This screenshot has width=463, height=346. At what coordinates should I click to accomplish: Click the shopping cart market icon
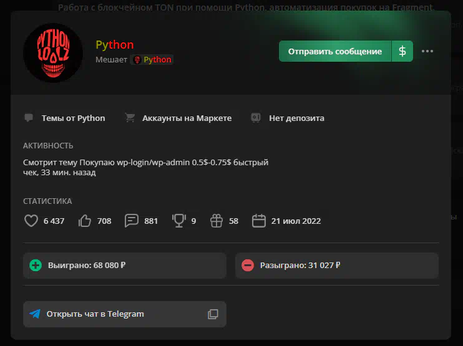point(130,118)
